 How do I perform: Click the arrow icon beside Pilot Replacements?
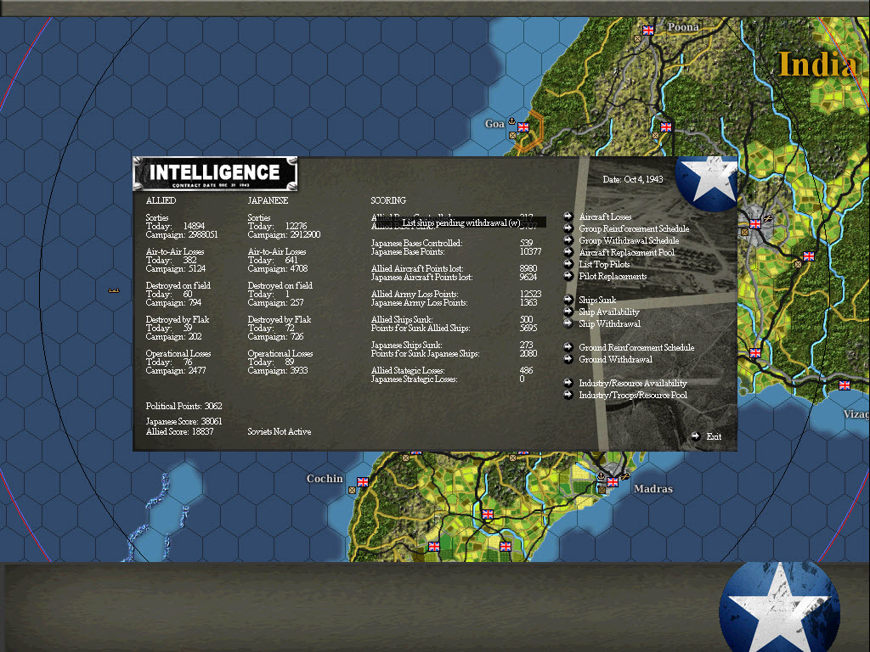568,276
